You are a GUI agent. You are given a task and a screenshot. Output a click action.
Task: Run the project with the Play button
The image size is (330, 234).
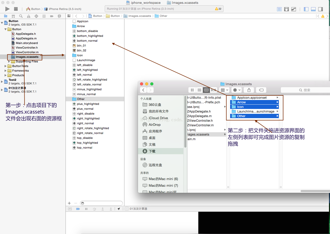tap(7, 9)
